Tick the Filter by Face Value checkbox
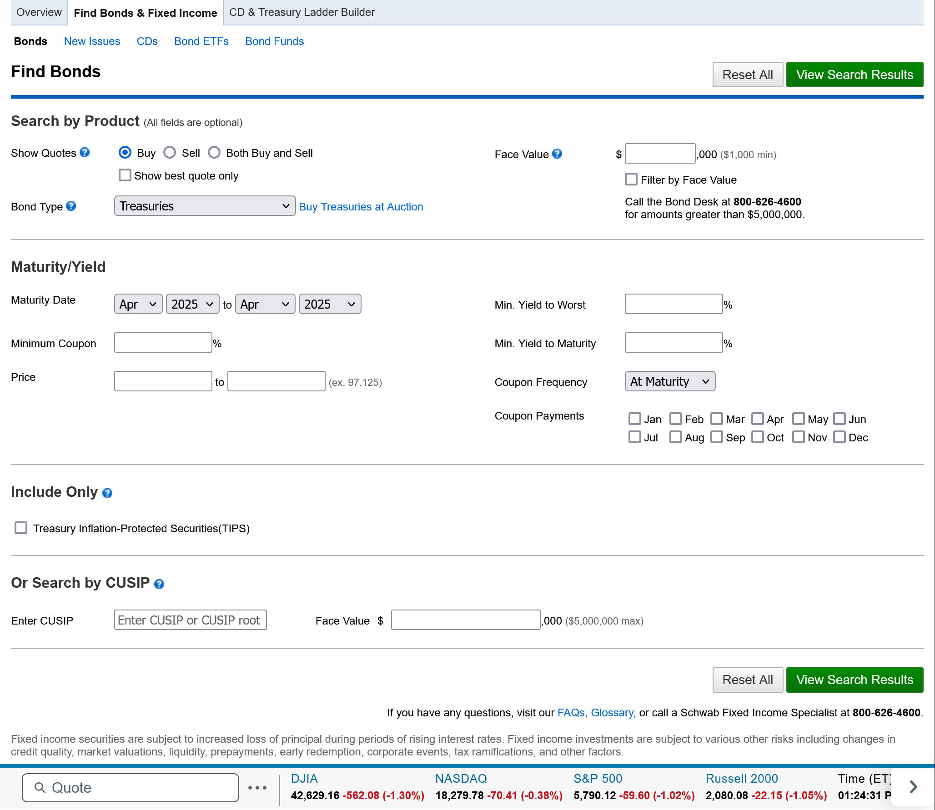 631,180
